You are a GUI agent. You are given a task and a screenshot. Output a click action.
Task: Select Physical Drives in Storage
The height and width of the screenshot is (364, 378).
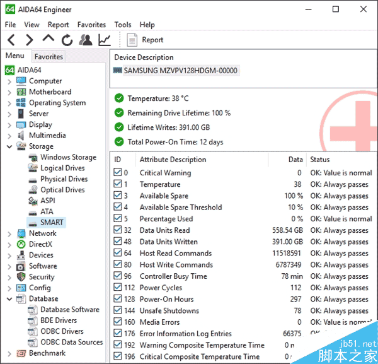64,179
